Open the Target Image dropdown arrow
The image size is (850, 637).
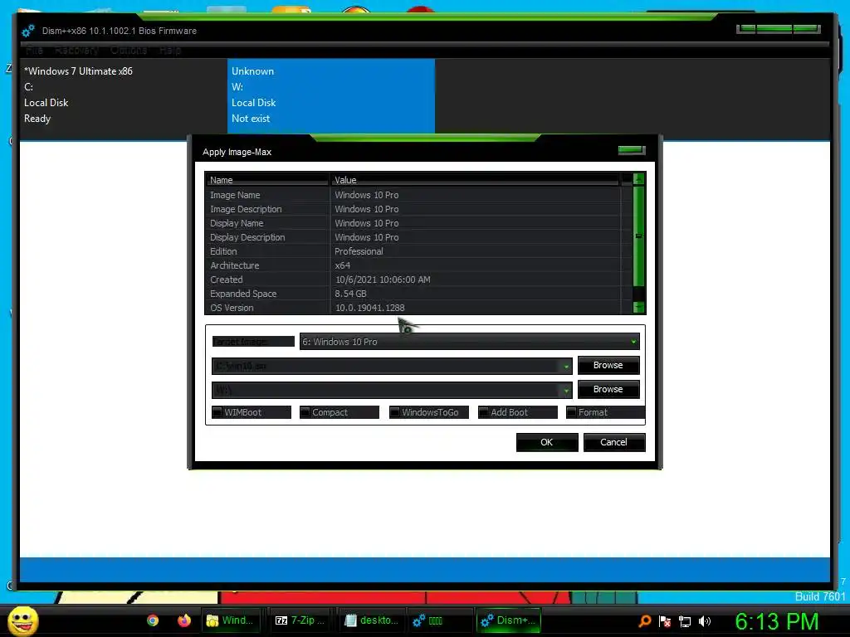(x=633, y=342)
